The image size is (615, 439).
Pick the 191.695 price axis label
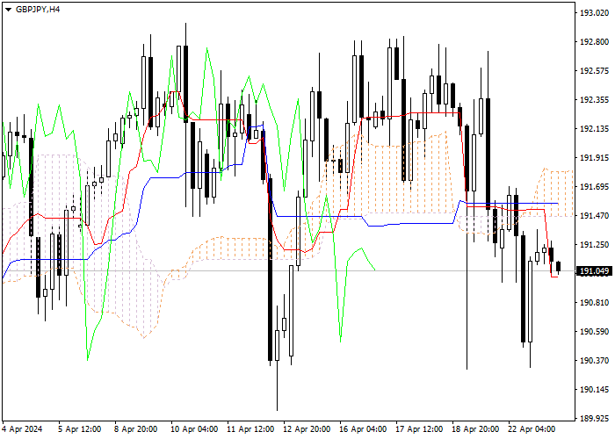tap(594, 187)
